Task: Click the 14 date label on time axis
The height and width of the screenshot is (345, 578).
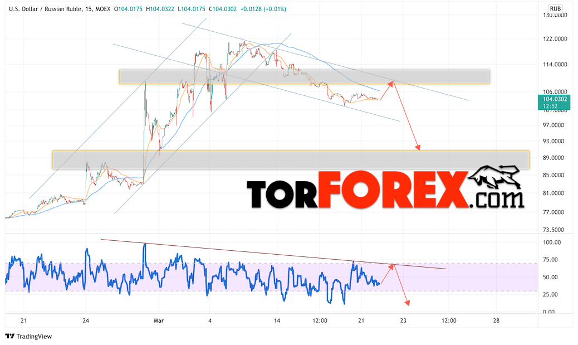Action: tap(277, 320)
